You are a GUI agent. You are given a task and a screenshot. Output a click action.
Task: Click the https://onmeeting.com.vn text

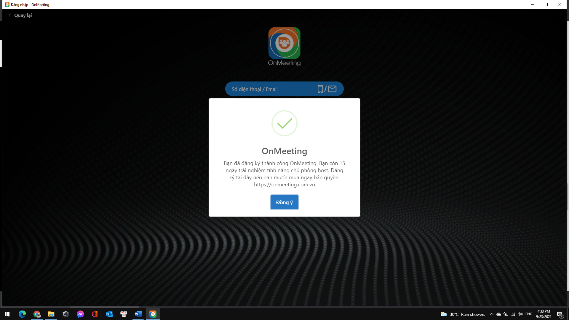284,185
